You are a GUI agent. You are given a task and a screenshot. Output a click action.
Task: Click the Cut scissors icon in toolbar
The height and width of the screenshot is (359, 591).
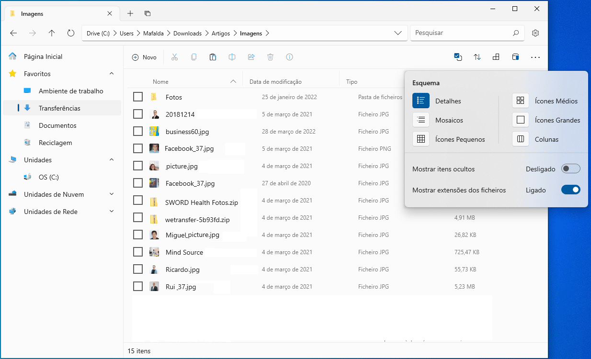(x=174, y=57)
